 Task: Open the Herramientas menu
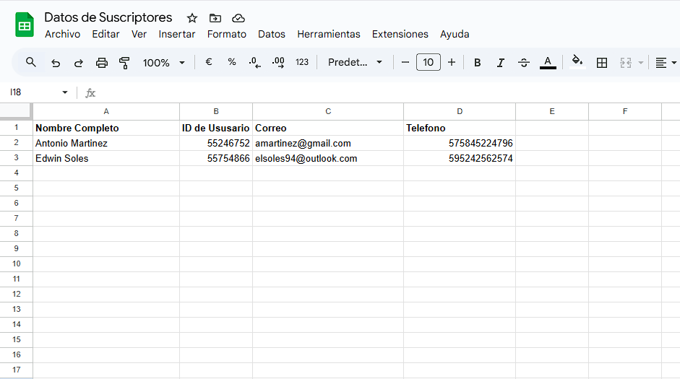click(x=328, y=34)
